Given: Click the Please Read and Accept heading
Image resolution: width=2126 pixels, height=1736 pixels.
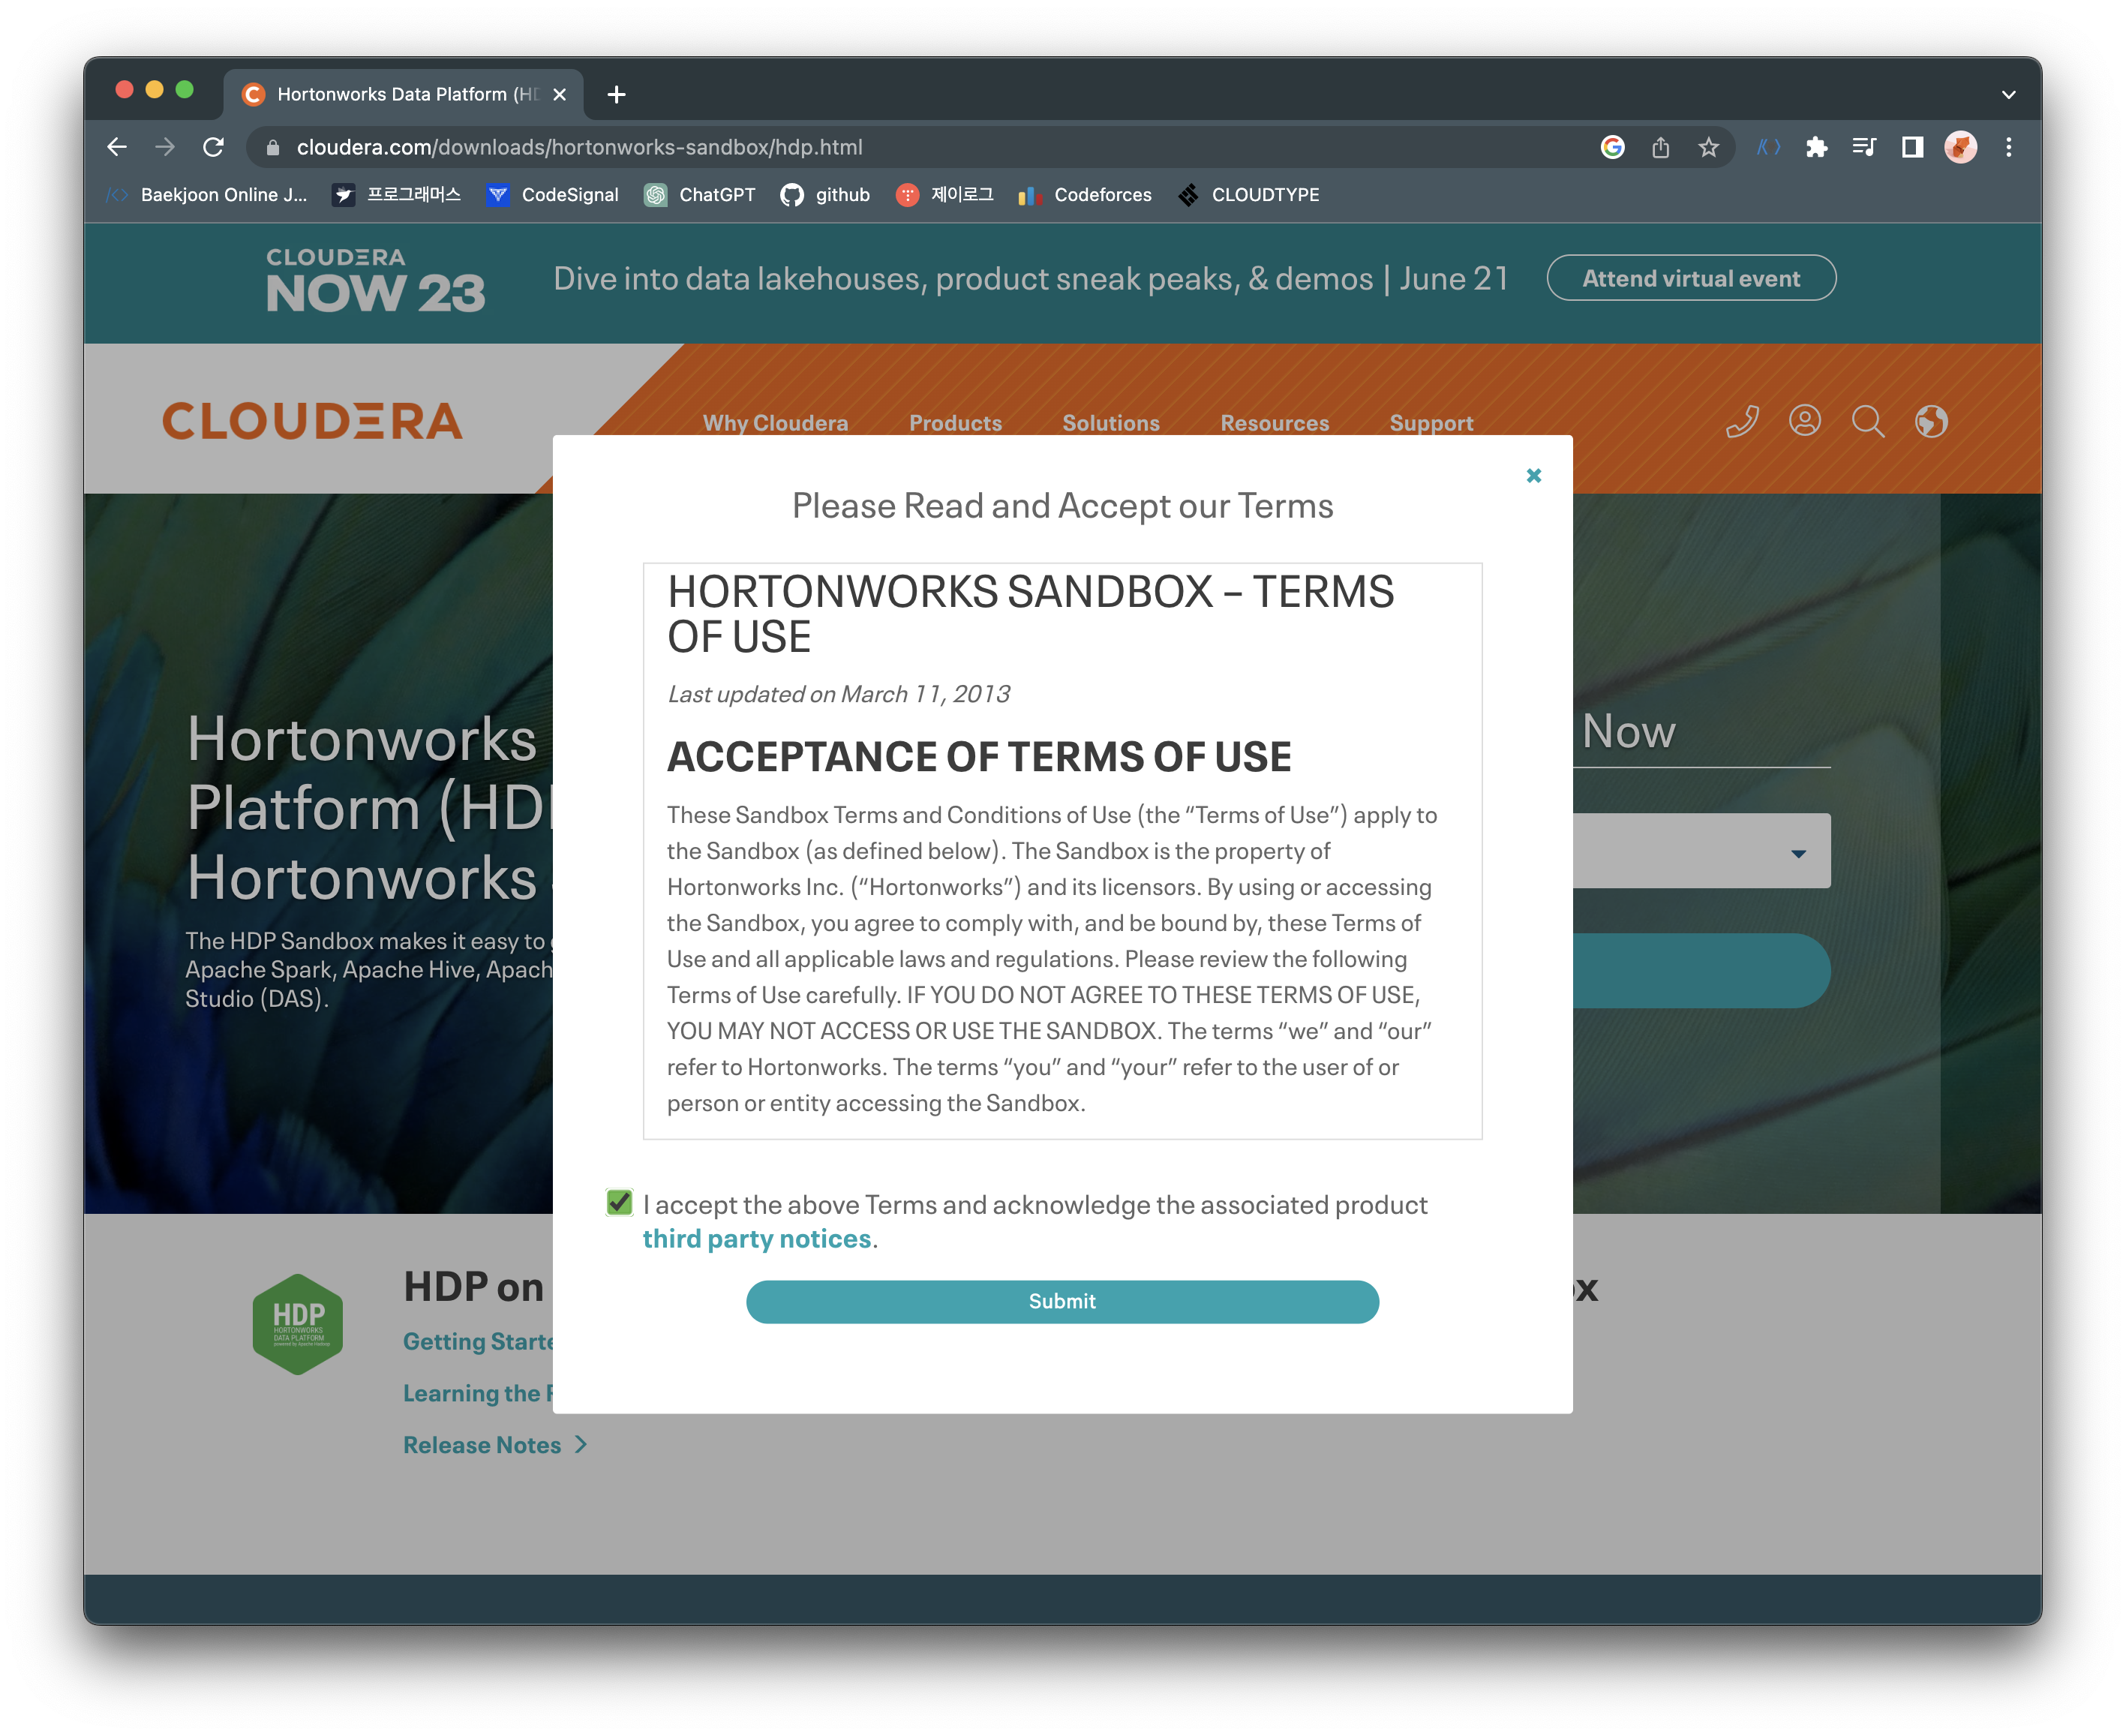Looking at the screenshot, I should (x=1062, y=506).
